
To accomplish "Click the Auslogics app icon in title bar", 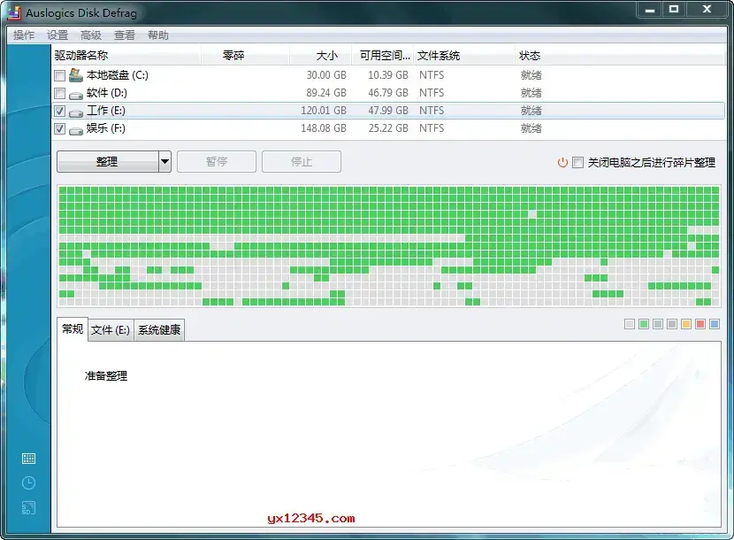I will pyautogui.click(x=15, y=12).
